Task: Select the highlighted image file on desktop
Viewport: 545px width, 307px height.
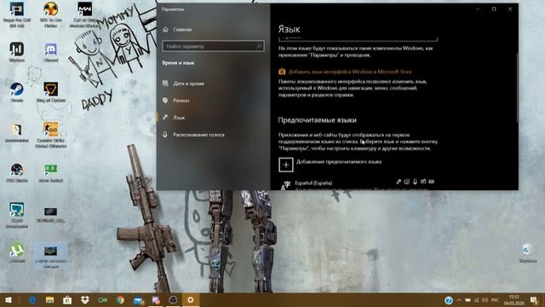Action: coord(51,256)
